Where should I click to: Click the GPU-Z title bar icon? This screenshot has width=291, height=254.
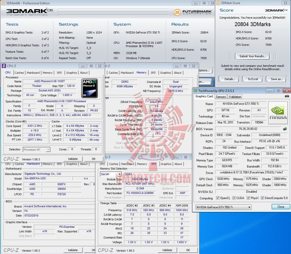[196, 91]
